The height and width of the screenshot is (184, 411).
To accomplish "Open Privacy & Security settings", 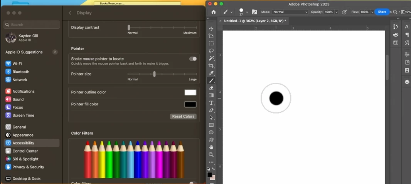I will point(32,167).
